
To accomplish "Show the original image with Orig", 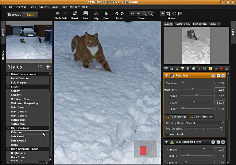I will (96, 14).
